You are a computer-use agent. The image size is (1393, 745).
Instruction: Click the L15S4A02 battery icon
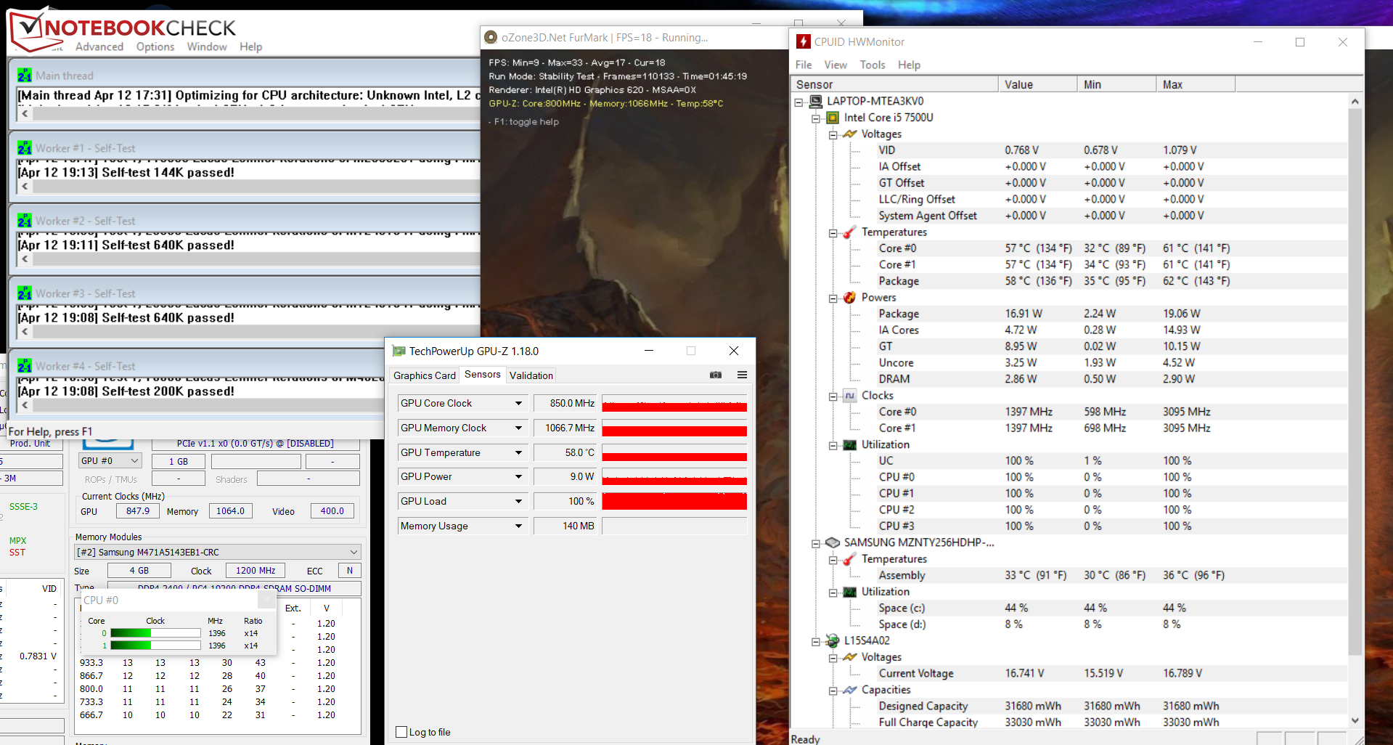833,641
